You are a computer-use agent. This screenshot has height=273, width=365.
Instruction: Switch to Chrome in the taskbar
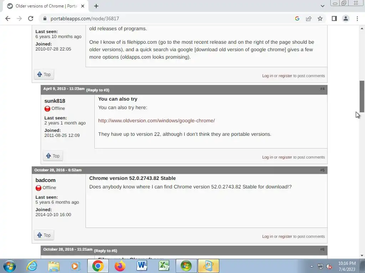click(x=98, y=266)
